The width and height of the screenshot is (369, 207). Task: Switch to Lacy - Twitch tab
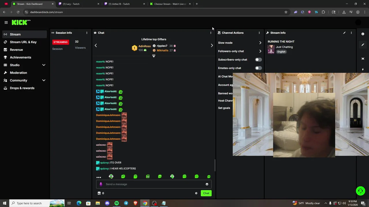(x=79, y=4)
